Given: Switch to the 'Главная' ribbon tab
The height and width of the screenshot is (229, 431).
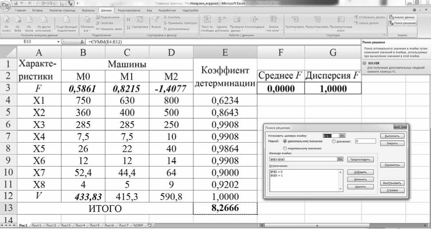Looking at the screenshot, I should [21, 10].
